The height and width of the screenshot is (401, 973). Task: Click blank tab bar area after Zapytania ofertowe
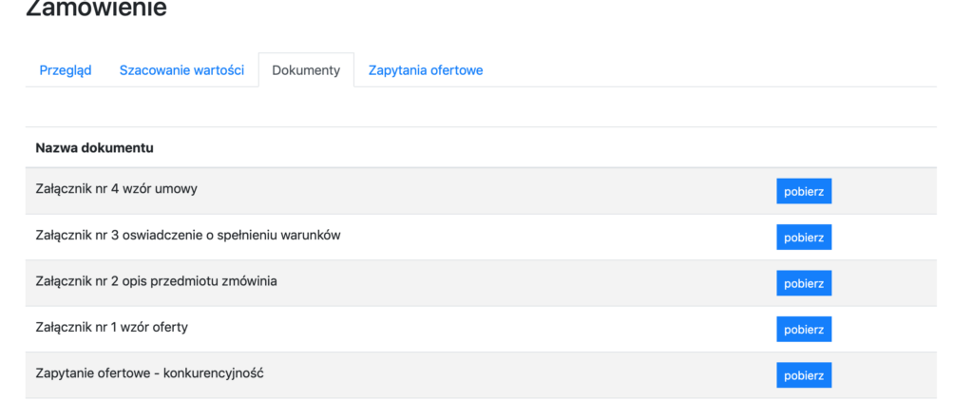click(713, 70)
